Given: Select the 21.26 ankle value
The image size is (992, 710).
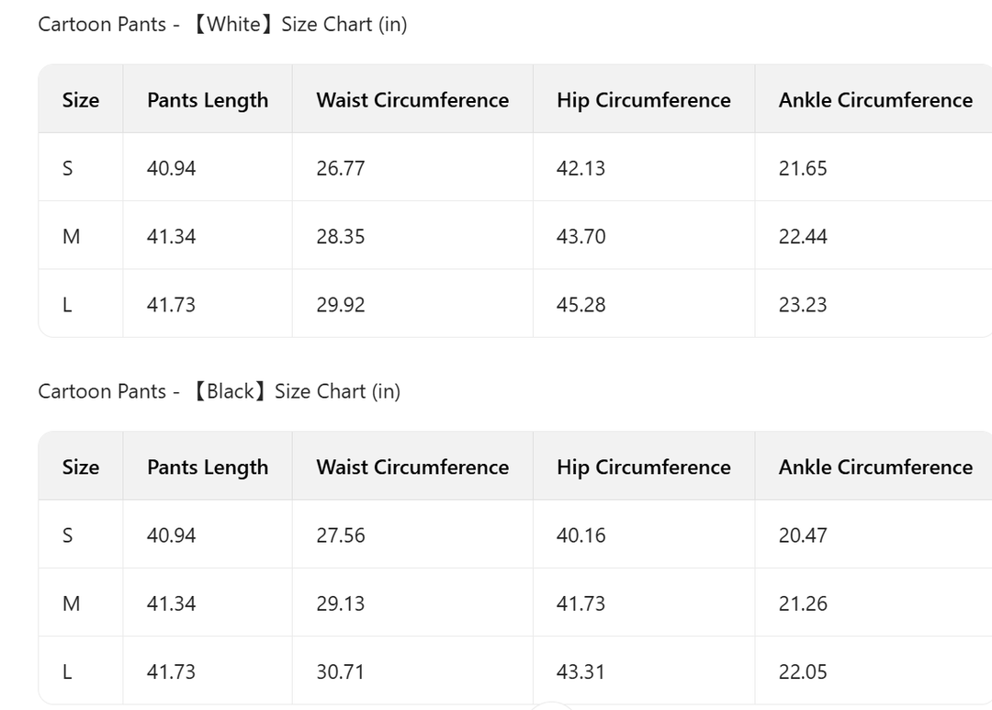Looking at the screenshot, I should pyautogui.click(x=802, y=603).
